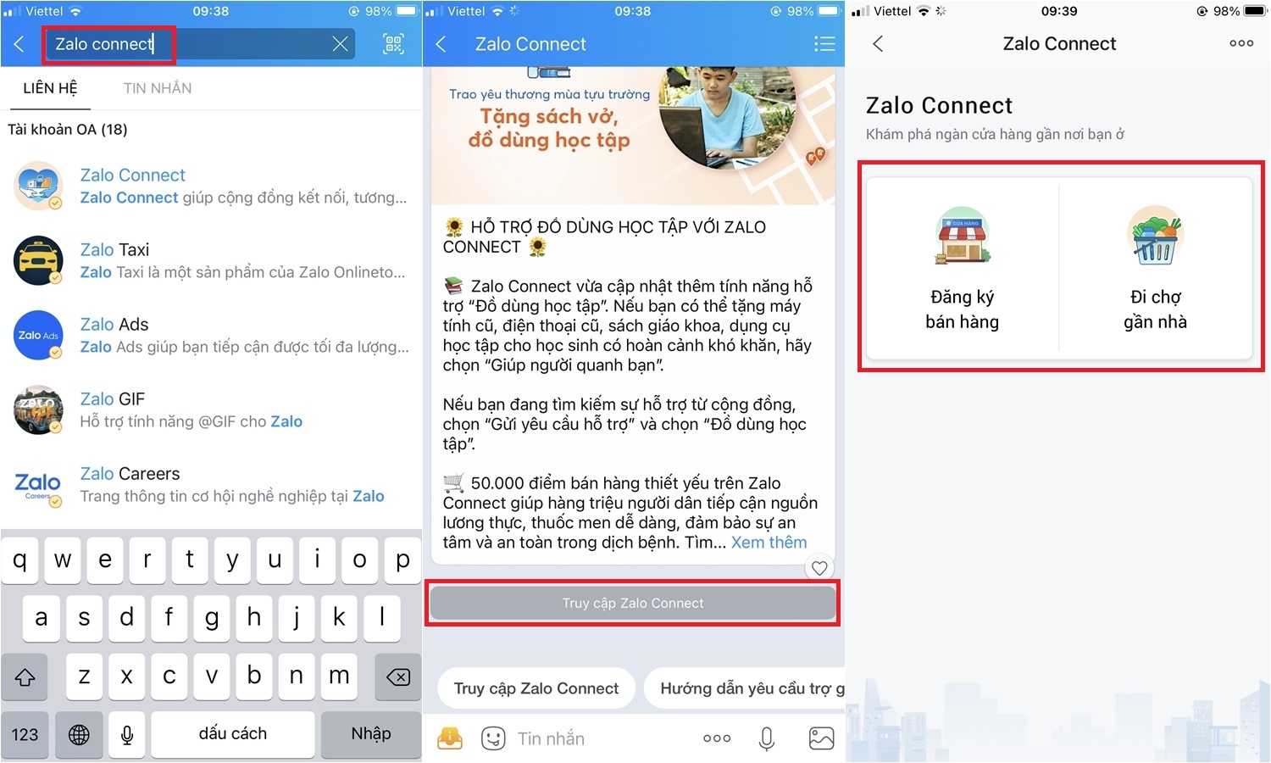Screen dimensions: 1271x763
Task: Tap the Đi chợ gần nhà label
Action: point(1155,309)
